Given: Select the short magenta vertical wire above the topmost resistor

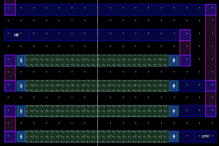Looking at the screenshot, I should pyautogui.click(x=185, y=48).
